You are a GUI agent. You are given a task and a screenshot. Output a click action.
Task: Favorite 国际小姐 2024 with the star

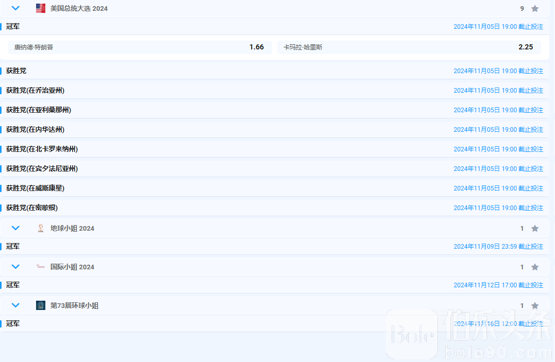(535, 267)
